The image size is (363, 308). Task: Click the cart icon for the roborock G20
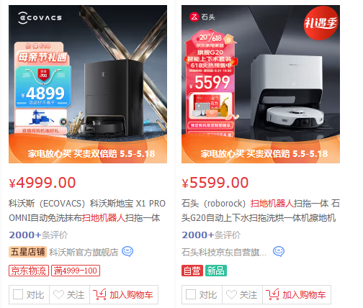(x=272, y=294)
